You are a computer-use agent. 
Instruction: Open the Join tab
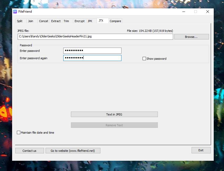coord(32,21)
